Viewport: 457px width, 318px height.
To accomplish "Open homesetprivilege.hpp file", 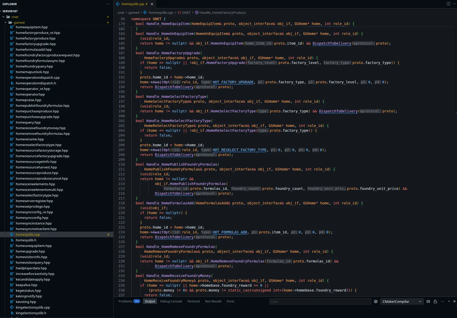I will point(33,206).
